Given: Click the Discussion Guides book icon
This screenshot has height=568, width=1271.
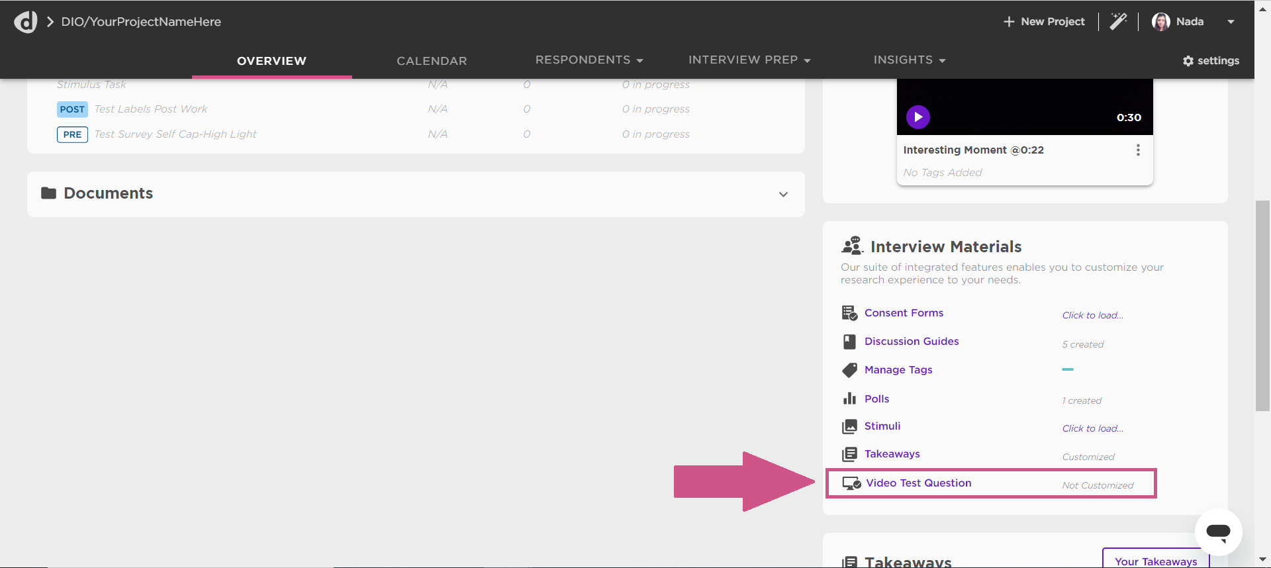Looking at the screenshot, I should tap(849, 342).
